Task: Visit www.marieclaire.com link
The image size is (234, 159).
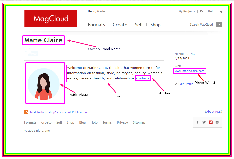Action: [x=189, y=71]
